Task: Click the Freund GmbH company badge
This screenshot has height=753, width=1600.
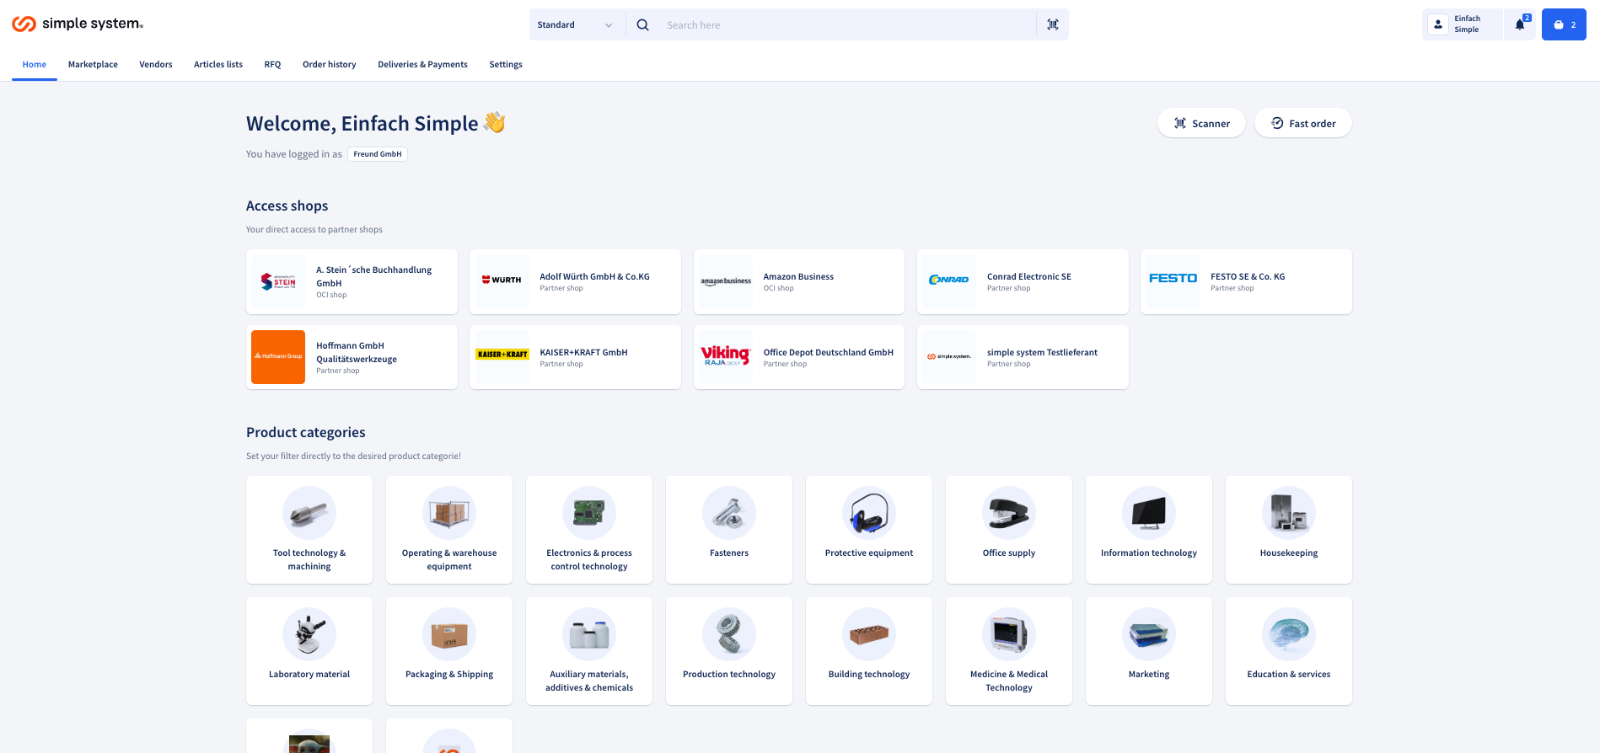Action: (378, 154)
